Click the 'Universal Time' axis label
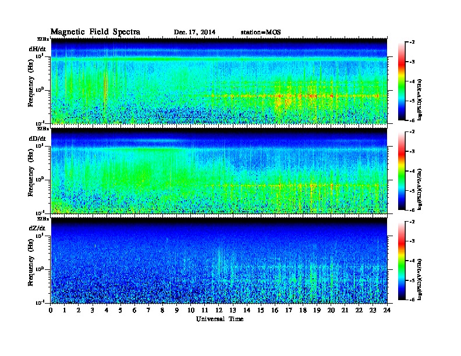 [219, 319]
